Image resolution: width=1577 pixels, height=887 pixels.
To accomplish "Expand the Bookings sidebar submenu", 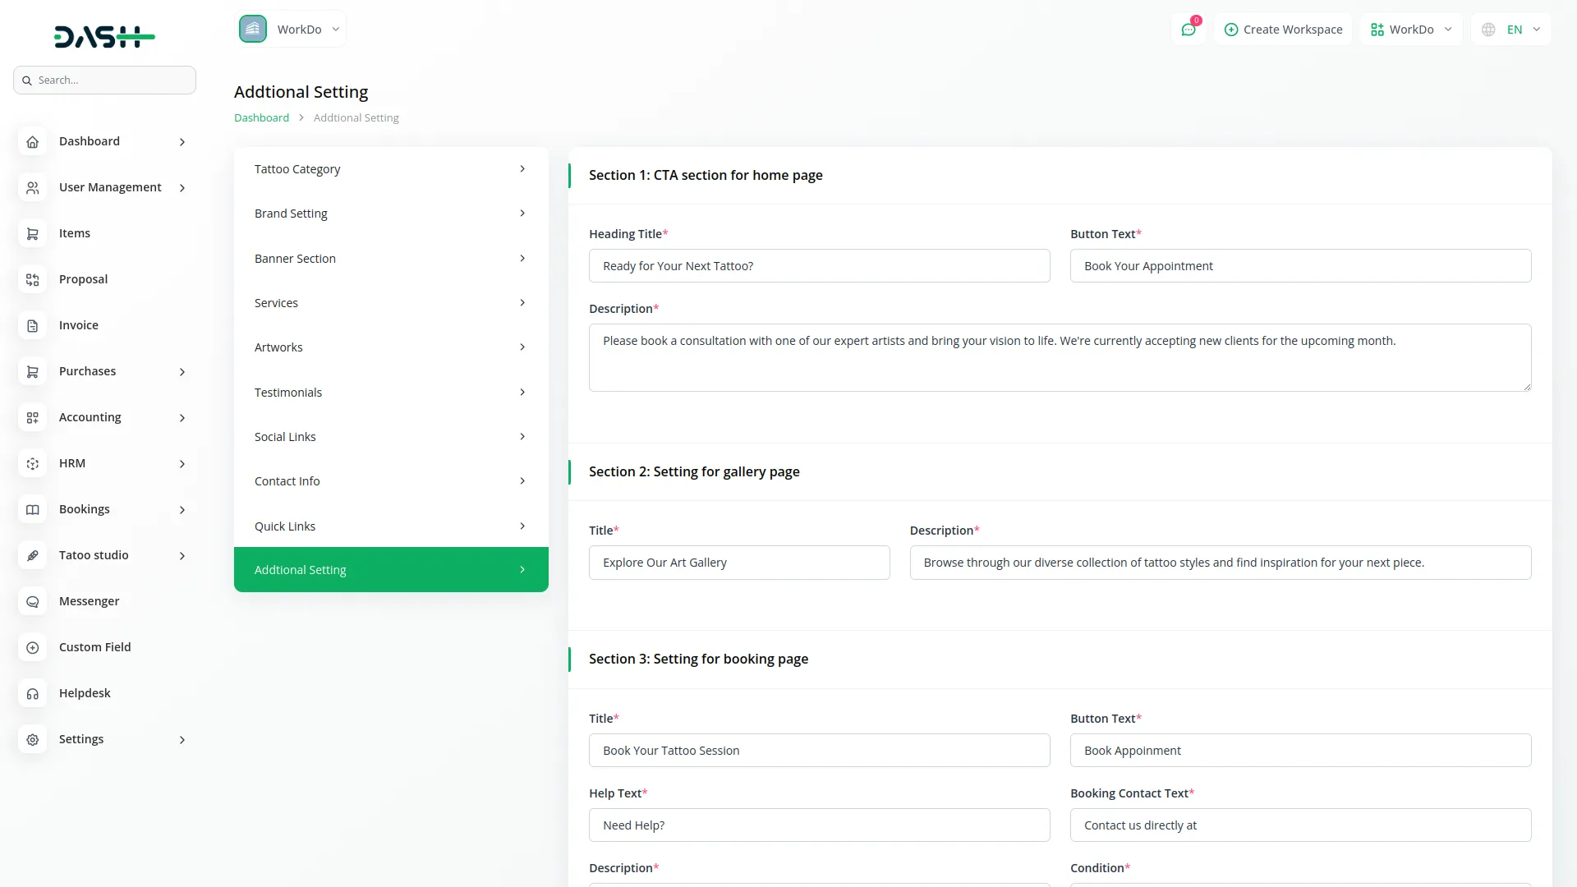I will (182, 510).
